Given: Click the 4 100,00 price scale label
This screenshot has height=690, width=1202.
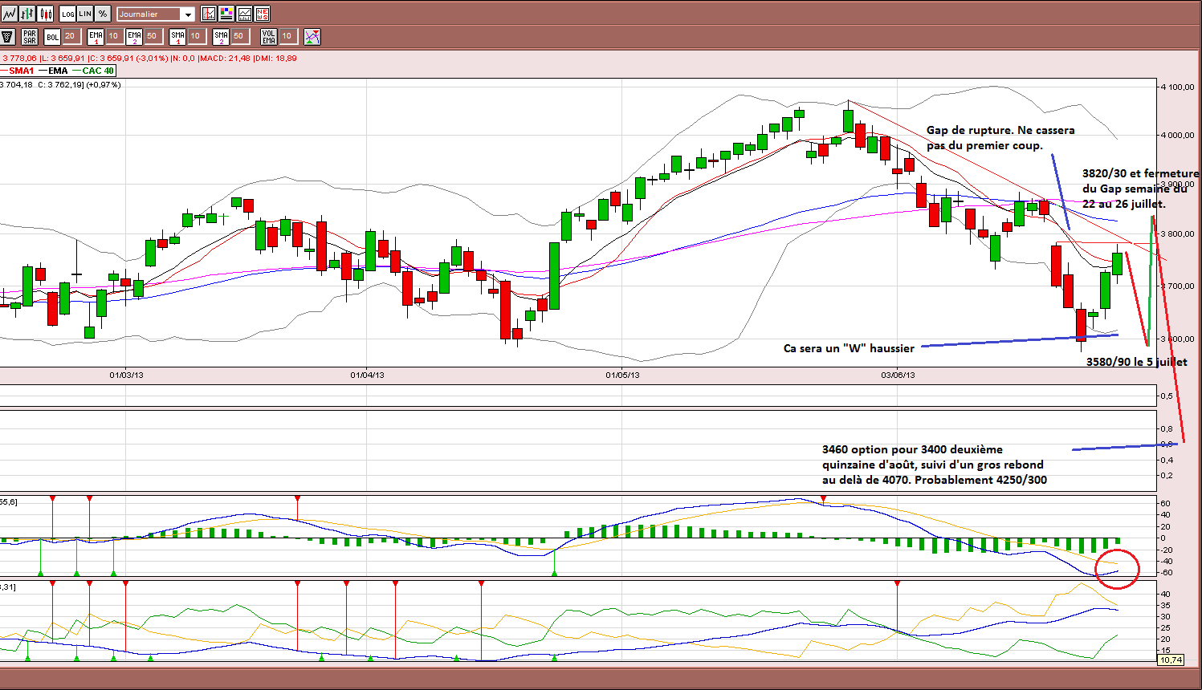Looking at the screenshot, I should 1176,87.
